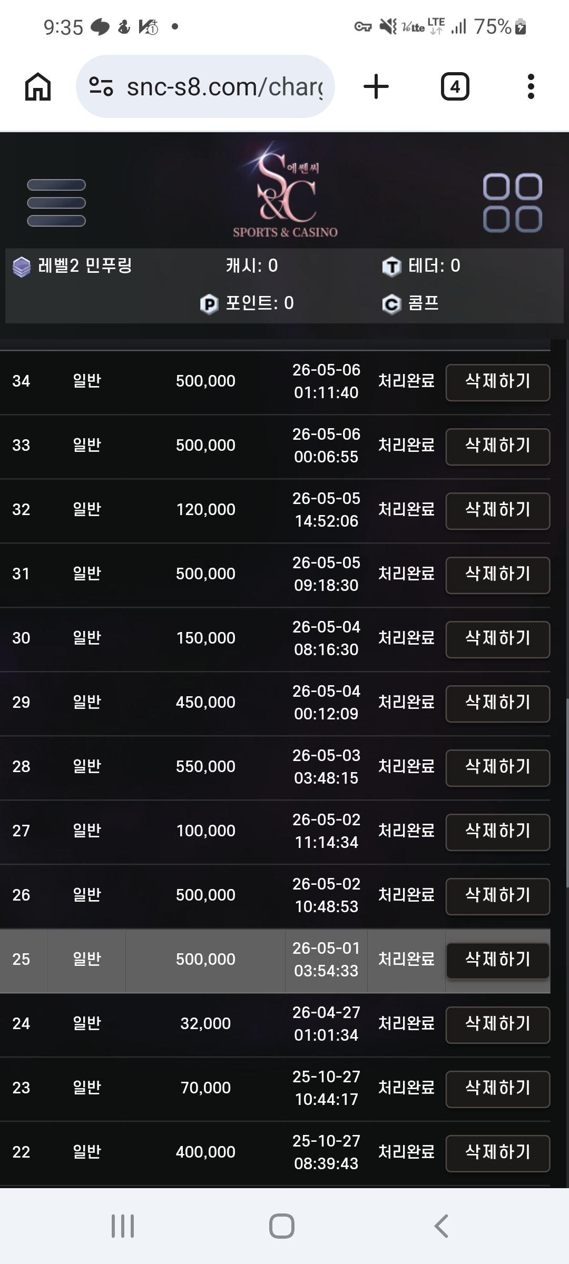Delete record 32 for the 120,000 charge
Image resolution: width=569 pixels, height=1264 pixels.
(498, 510)
